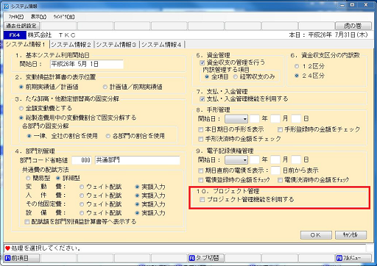Open the 表示(V) menu

pos(38,17)
